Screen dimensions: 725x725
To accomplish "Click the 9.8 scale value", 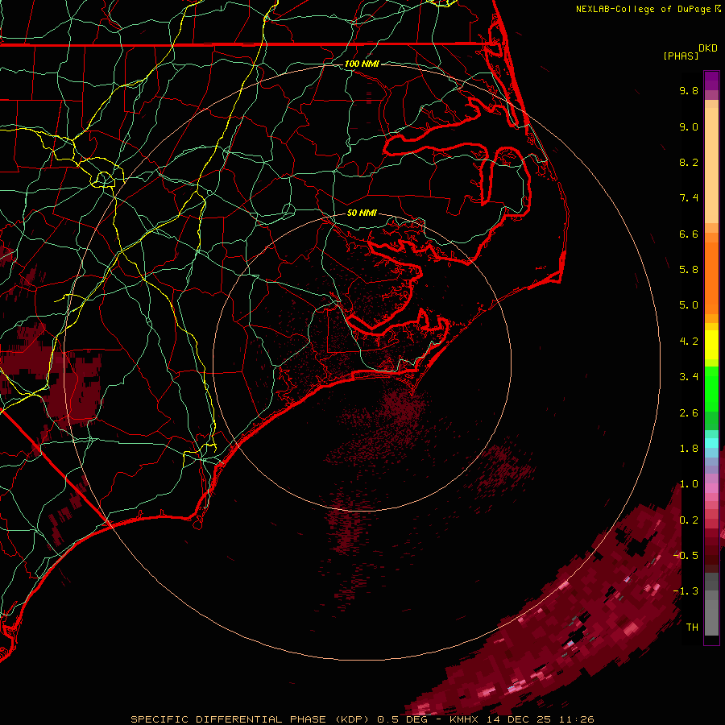I will tap(689, 90).
